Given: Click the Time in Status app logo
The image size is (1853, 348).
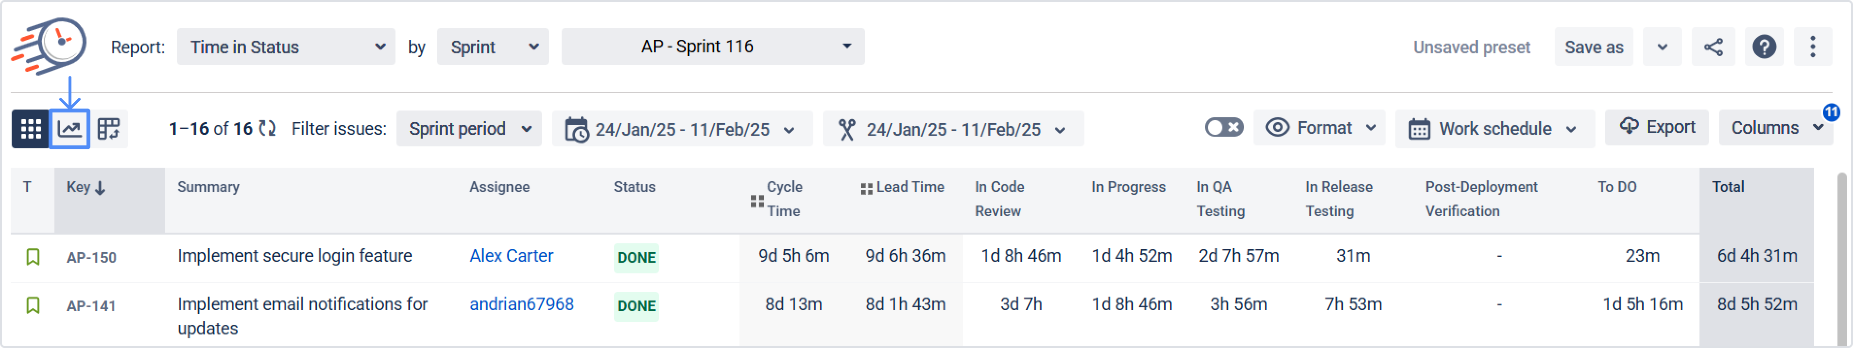Looking at the screenshot, I should tap(49, 46).
